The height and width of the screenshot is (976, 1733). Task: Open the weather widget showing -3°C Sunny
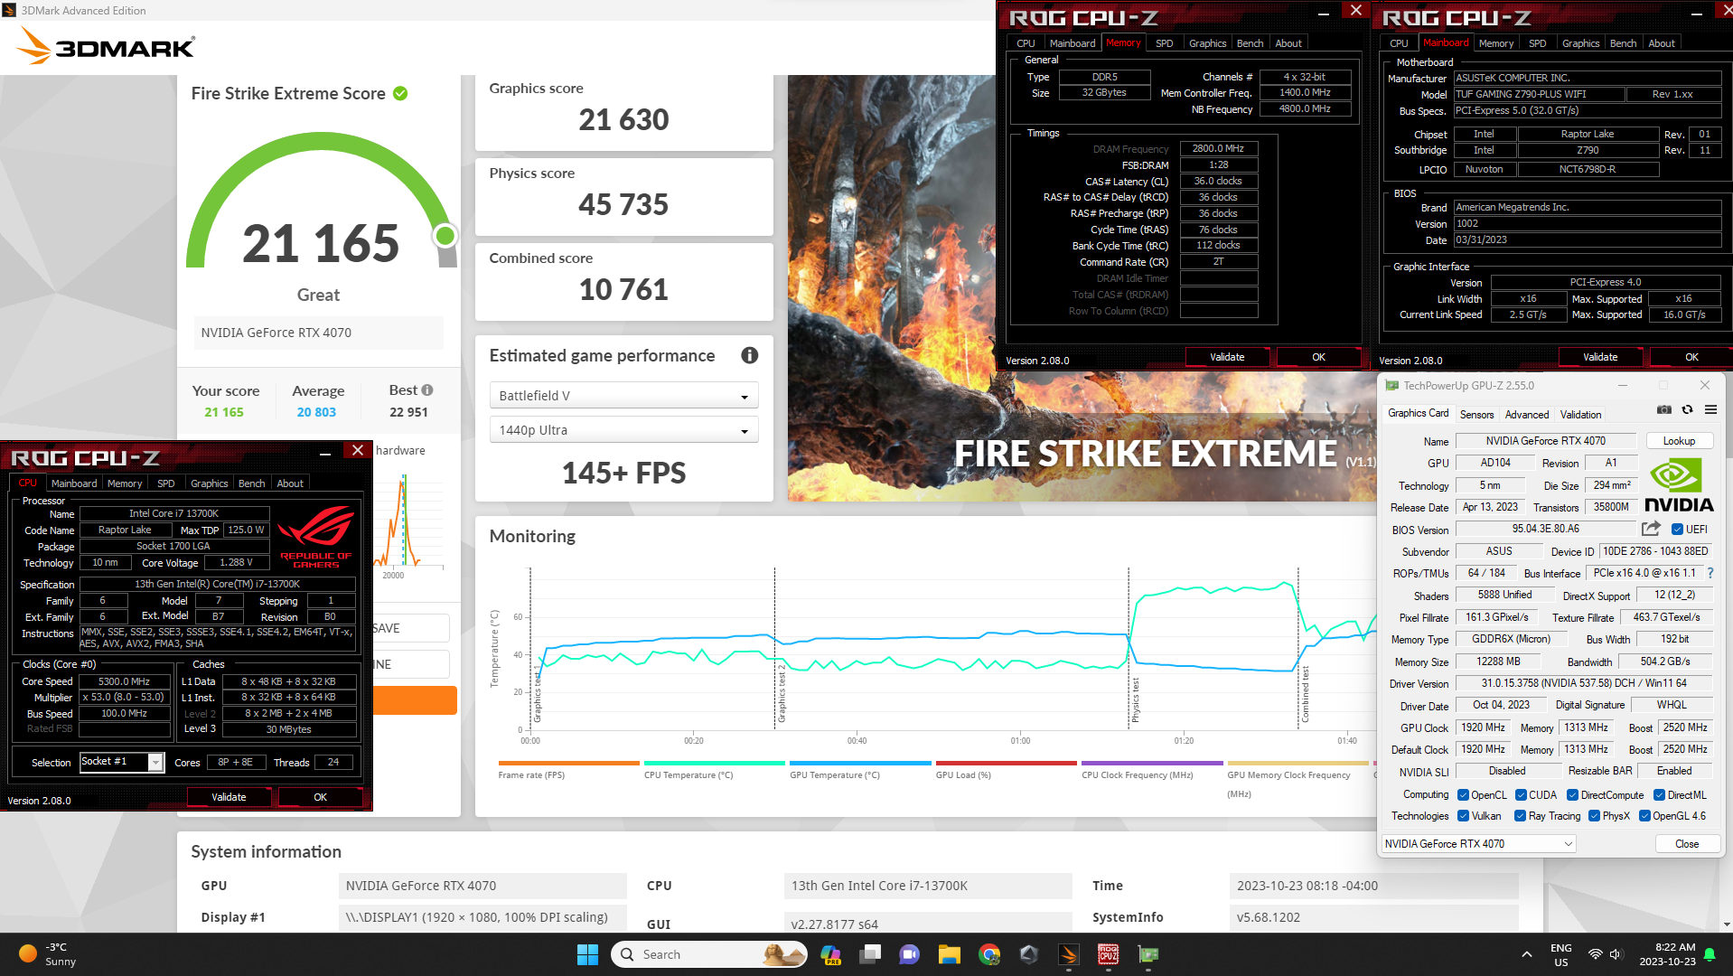48,954
